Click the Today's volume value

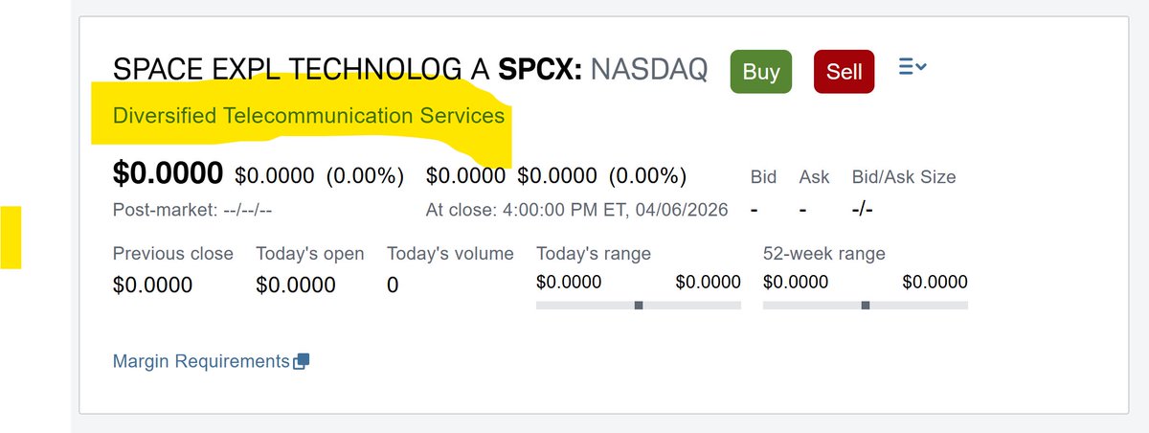pyautogui.click(x=393, y=285)
